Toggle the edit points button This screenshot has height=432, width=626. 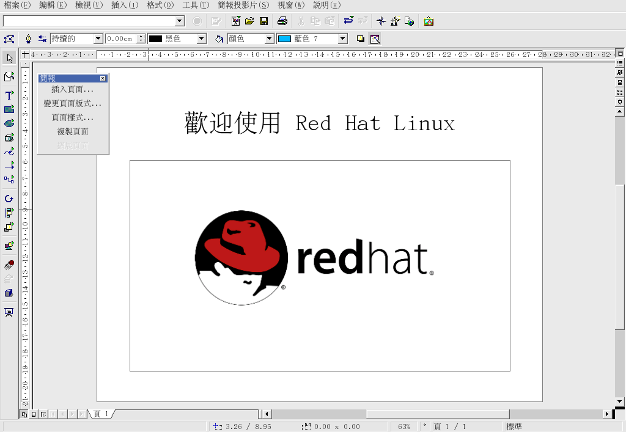point(9,39)
